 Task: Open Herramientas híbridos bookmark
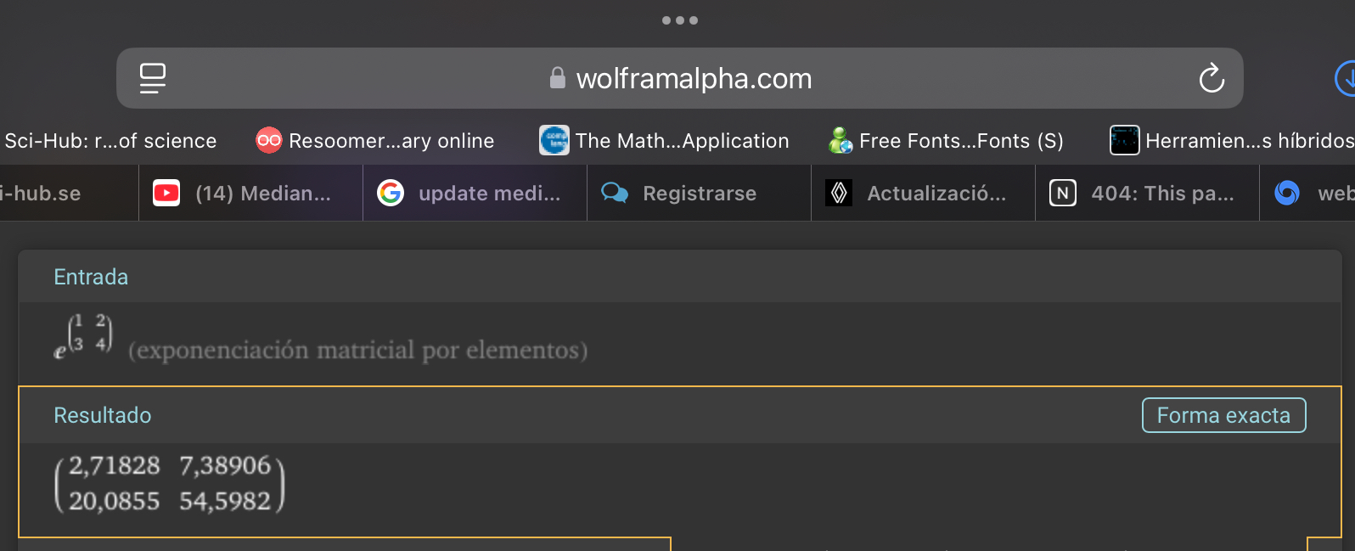coord(1232,141)
